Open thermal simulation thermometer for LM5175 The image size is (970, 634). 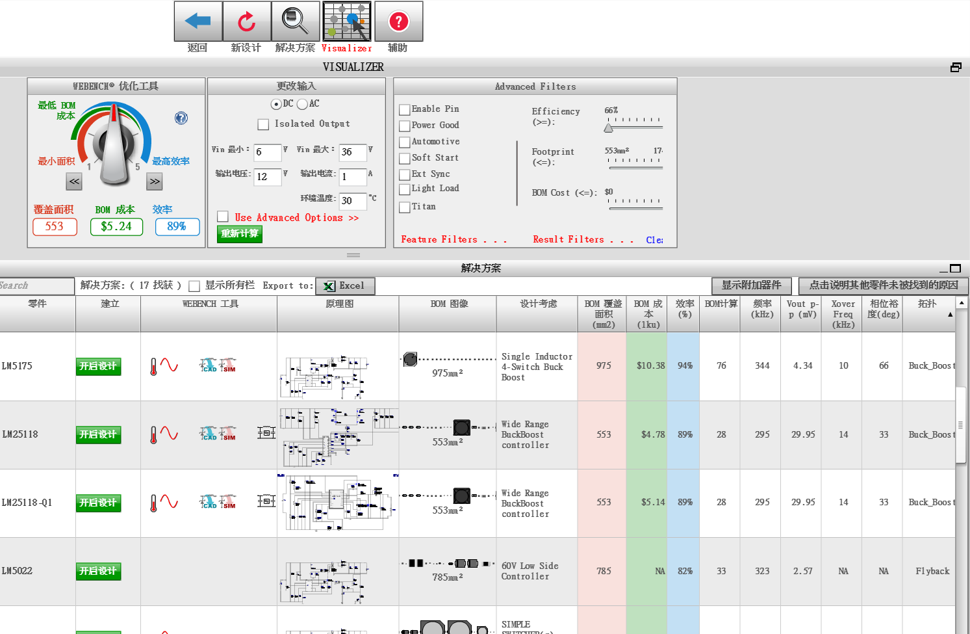(153, 367)
